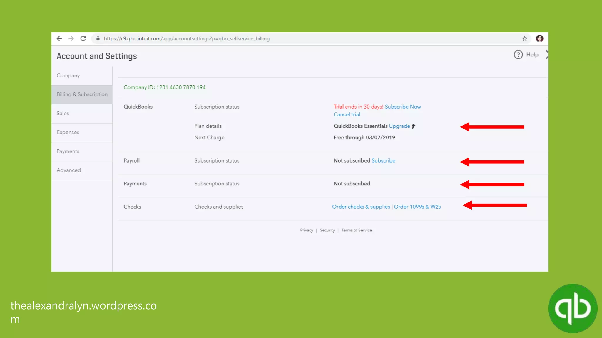
Task: Bookmark page with star icon
Action: click(x=525, y=38)
